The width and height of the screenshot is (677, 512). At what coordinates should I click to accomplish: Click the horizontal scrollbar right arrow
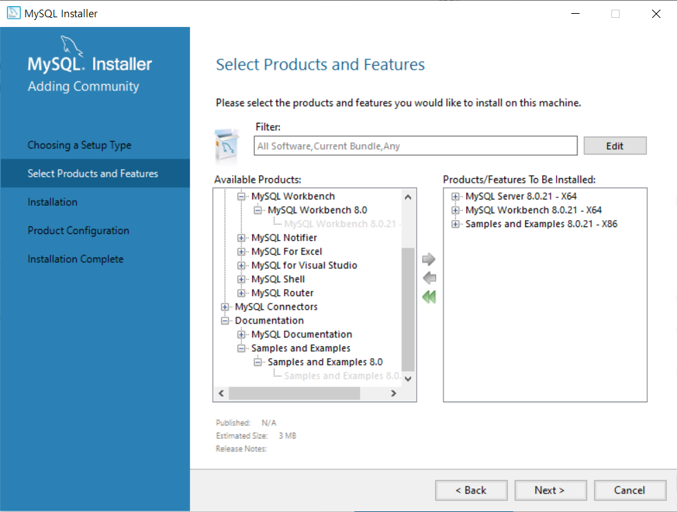393,393
